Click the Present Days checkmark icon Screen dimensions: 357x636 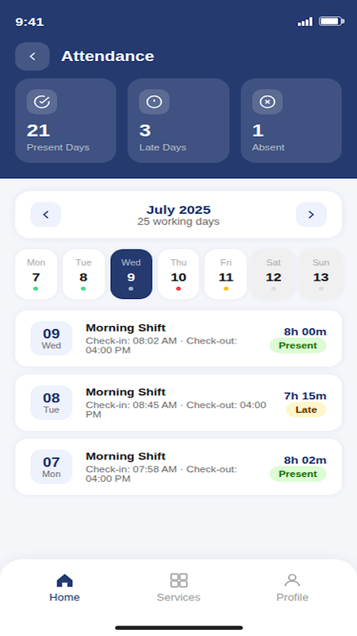42,102
